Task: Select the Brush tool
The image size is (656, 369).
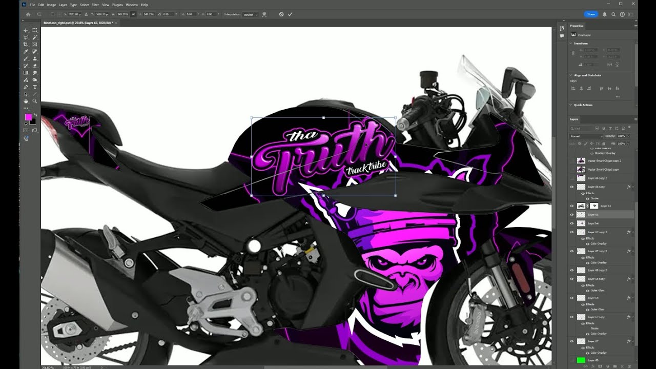Action: (26, 59)
